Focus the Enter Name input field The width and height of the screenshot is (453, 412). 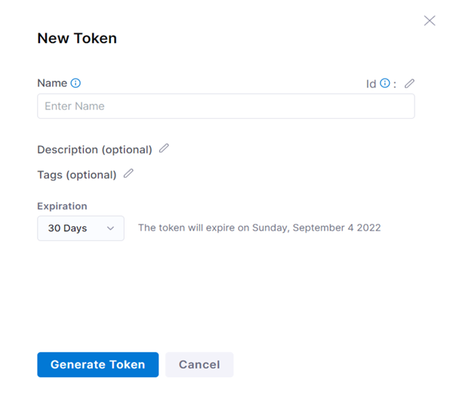pos(226,106)
